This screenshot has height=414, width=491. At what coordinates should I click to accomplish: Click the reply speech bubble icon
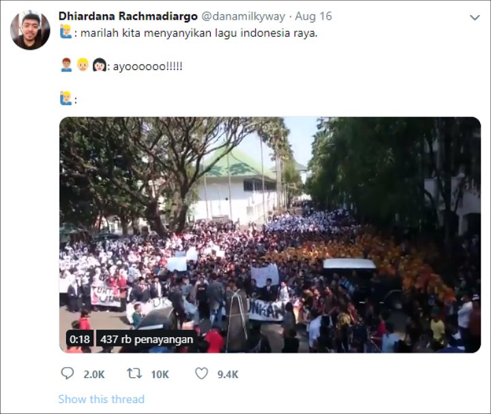[68, 373]
